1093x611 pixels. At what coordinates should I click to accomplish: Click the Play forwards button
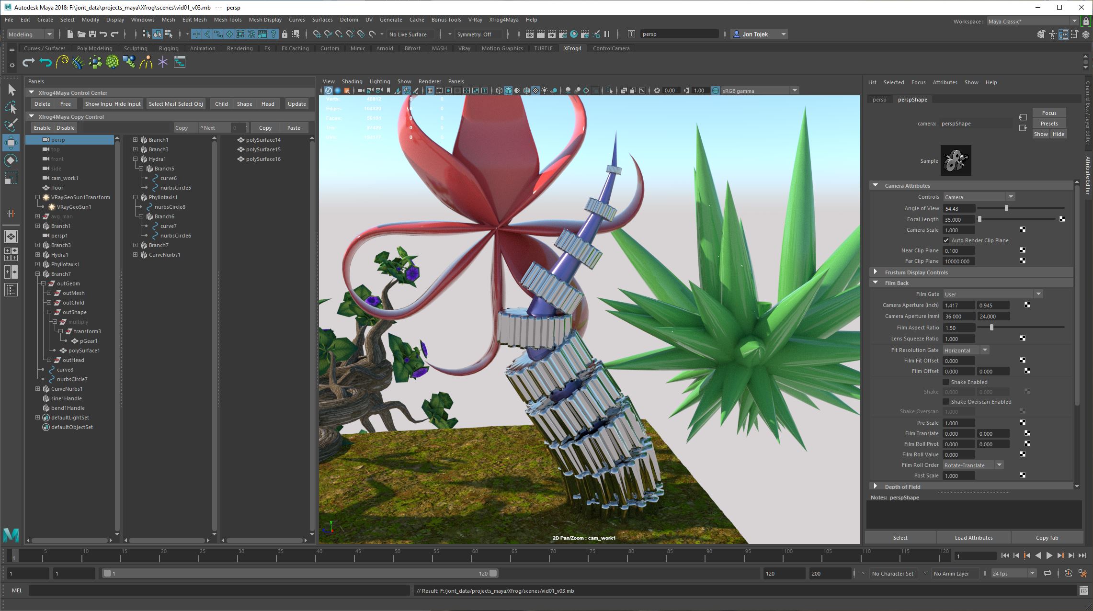click(x=1049, y=555)
